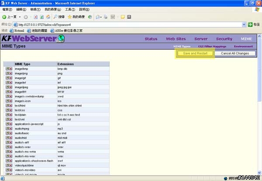Click the address bar URL field

[x=128, y=25]
